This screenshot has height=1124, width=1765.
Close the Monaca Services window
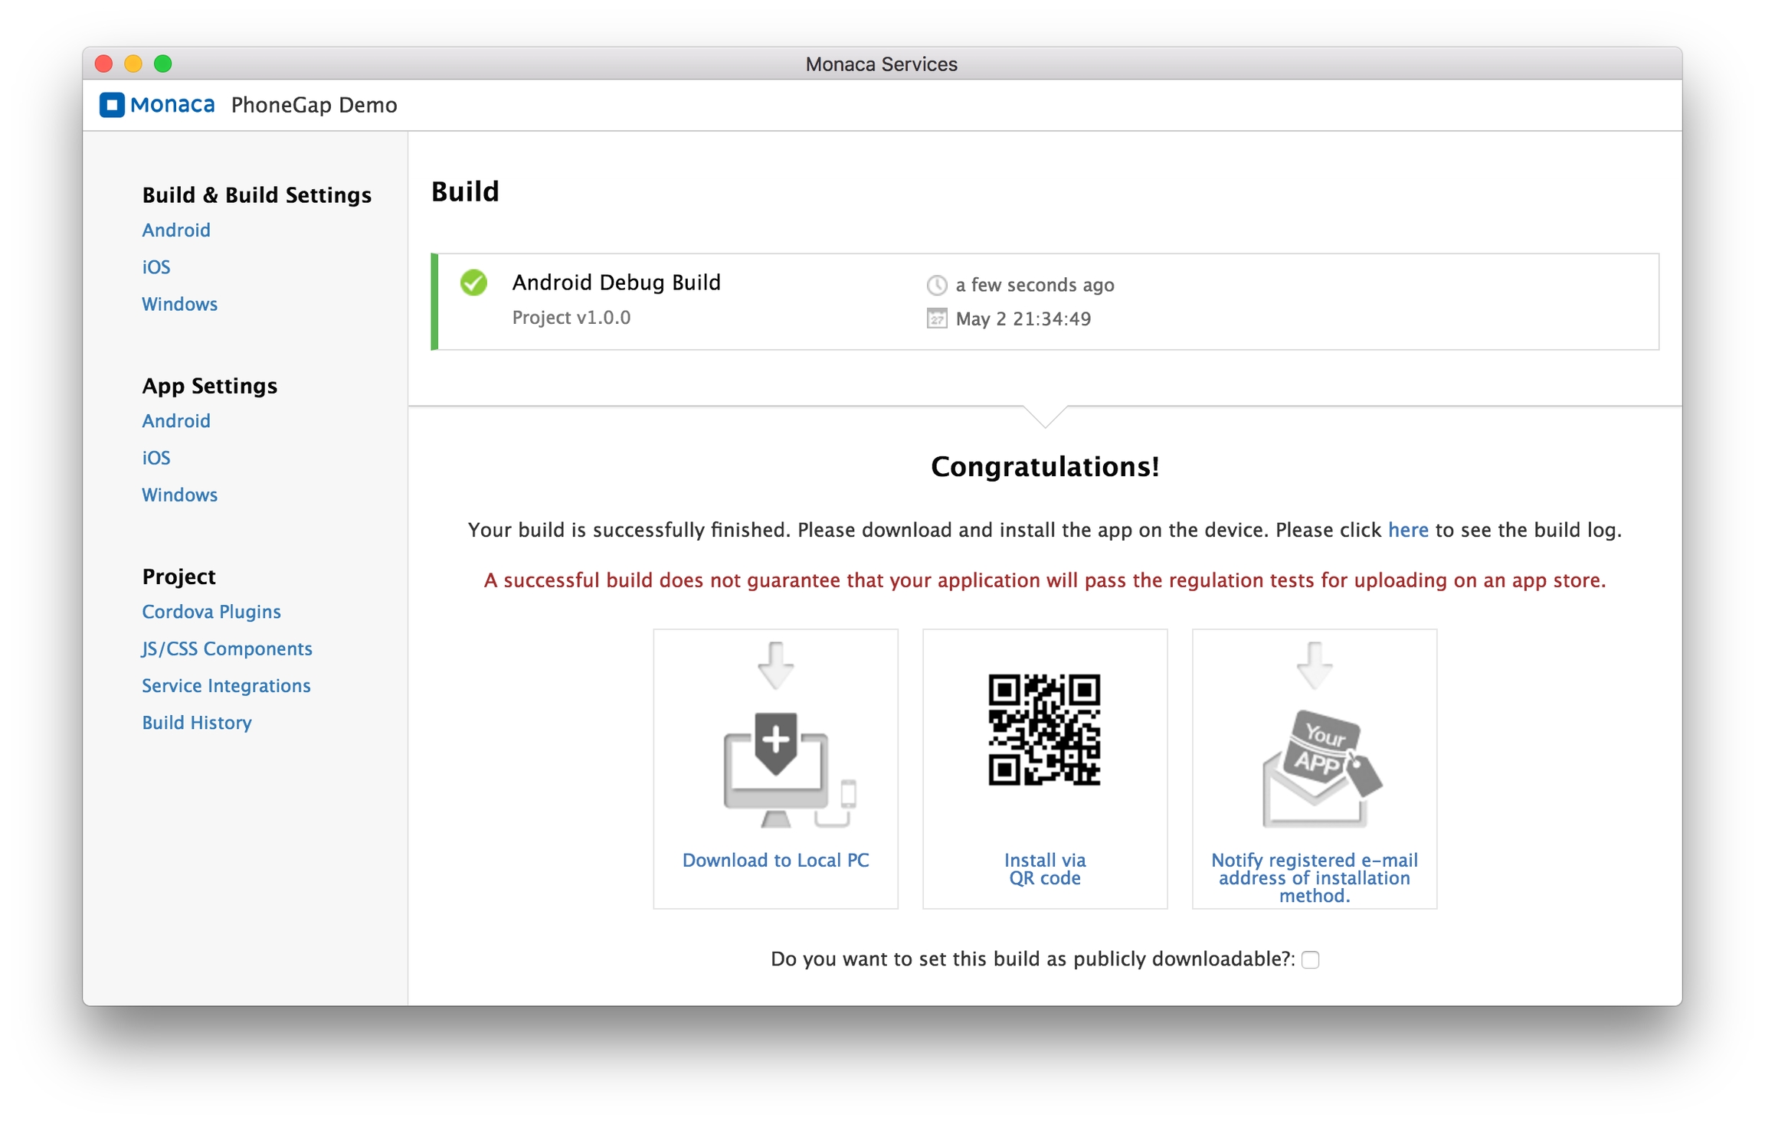[103, 64]
